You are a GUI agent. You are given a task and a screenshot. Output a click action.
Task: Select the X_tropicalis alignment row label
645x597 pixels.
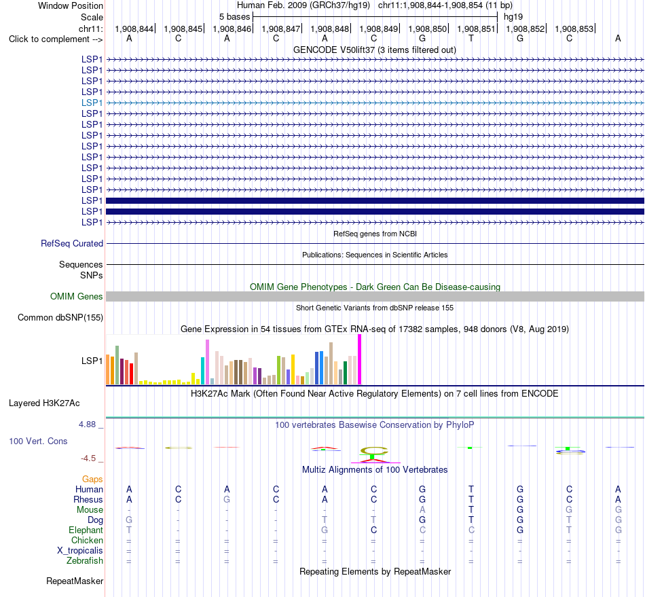tap(80, 551)
